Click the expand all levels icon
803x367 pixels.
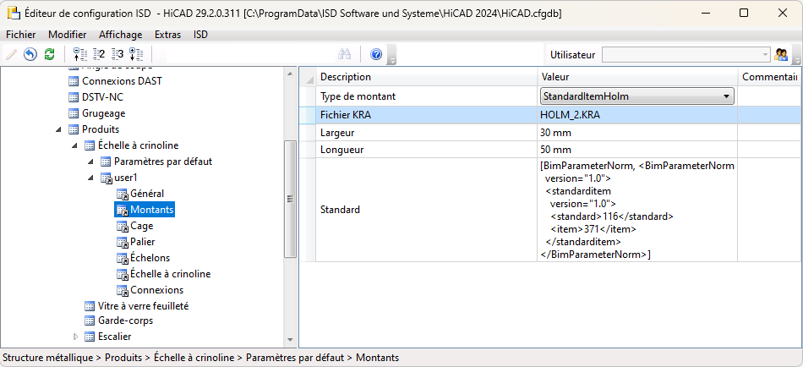point(136,54)
